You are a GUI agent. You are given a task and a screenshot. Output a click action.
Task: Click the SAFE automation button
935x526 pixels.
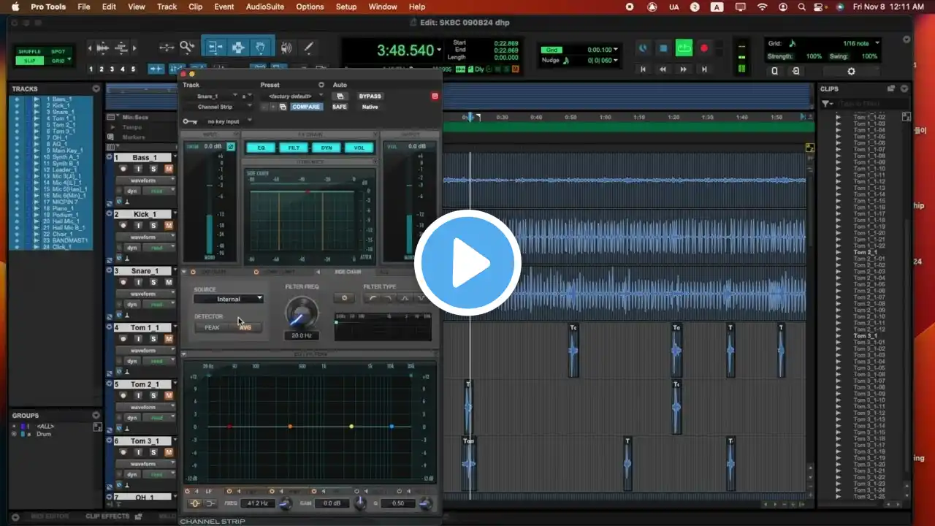(x=340, y=107)
